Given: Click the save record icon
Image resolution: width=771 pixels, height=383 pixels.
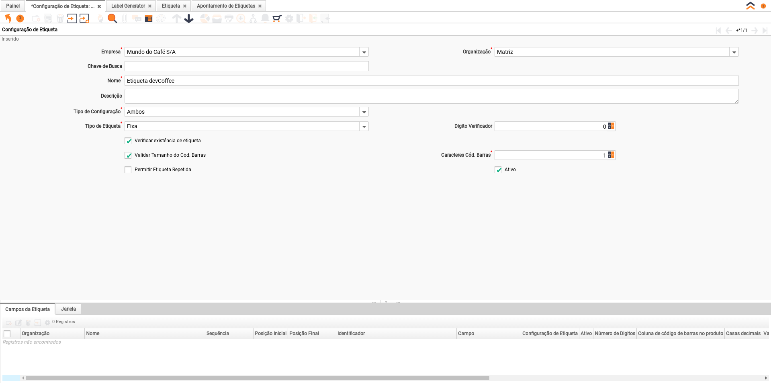Looking at the screenshot, I should 72,18.
